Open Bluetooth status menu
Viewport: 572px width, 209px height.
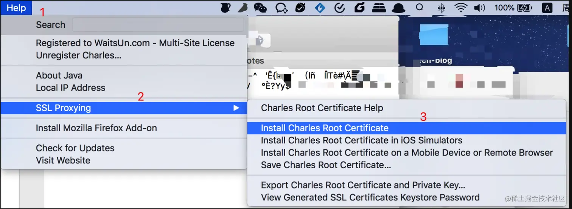tap(441, 8)
